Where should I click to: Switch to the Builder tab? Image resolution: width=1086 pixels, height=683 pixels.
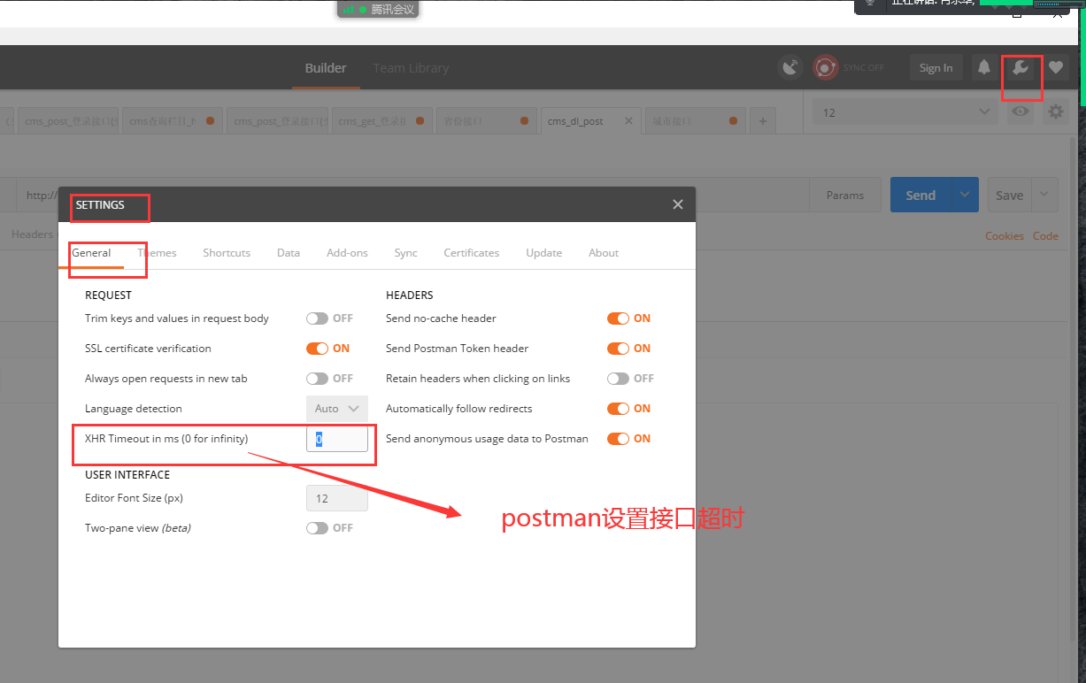pos(326,68)
